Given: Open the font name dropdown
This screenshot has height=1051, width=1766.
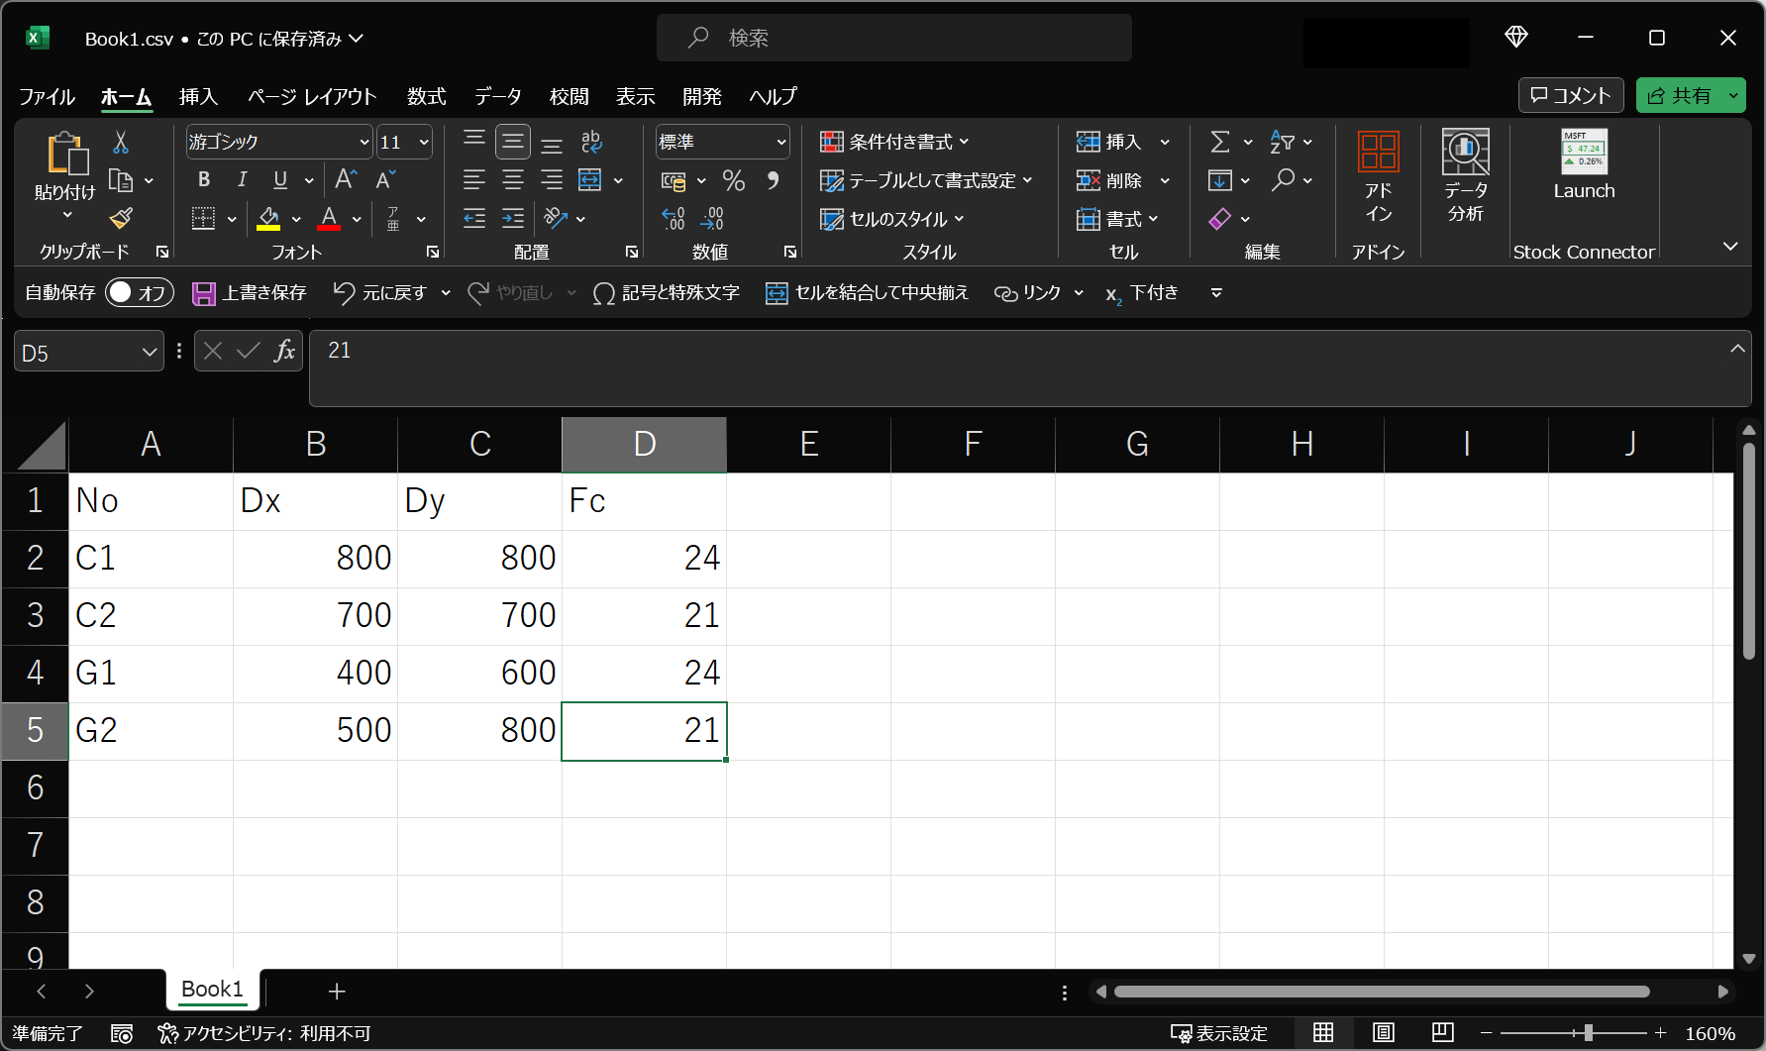Looking at the screenshot, I should coord(364,143).
